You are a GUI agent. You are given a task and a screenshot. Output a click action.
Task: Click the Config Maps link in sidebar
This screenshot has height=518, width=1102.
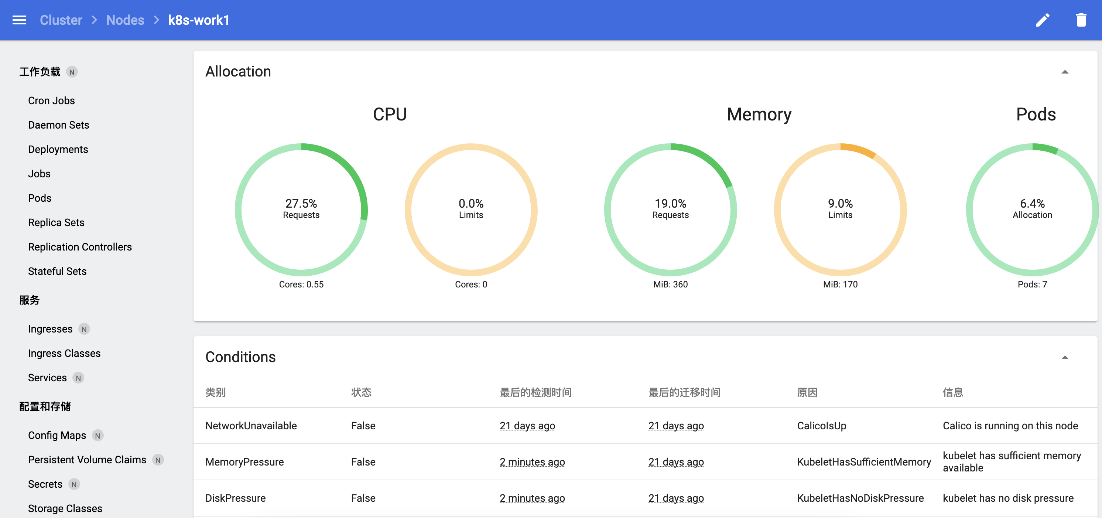pyautogui.click(x=56, y=435)
